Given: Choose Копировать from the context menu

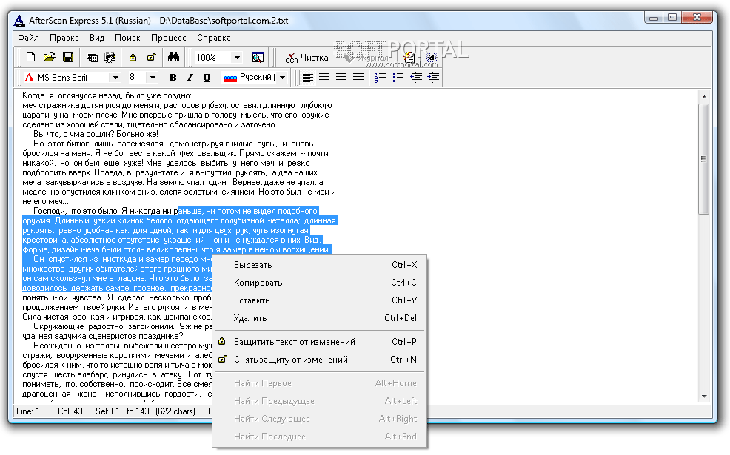Looking at the screenshot, I should 258,283.
